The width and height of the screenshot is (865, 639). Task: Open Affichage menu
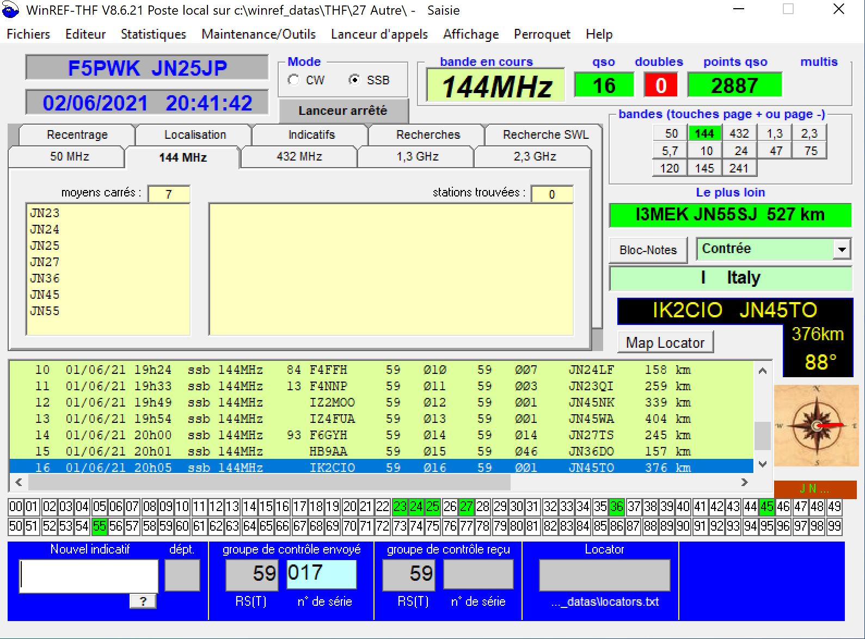(x=471, y=34)
